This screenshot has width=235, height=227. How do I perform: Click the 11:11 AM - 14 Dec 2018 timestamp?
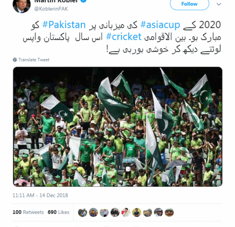[40, 195]
